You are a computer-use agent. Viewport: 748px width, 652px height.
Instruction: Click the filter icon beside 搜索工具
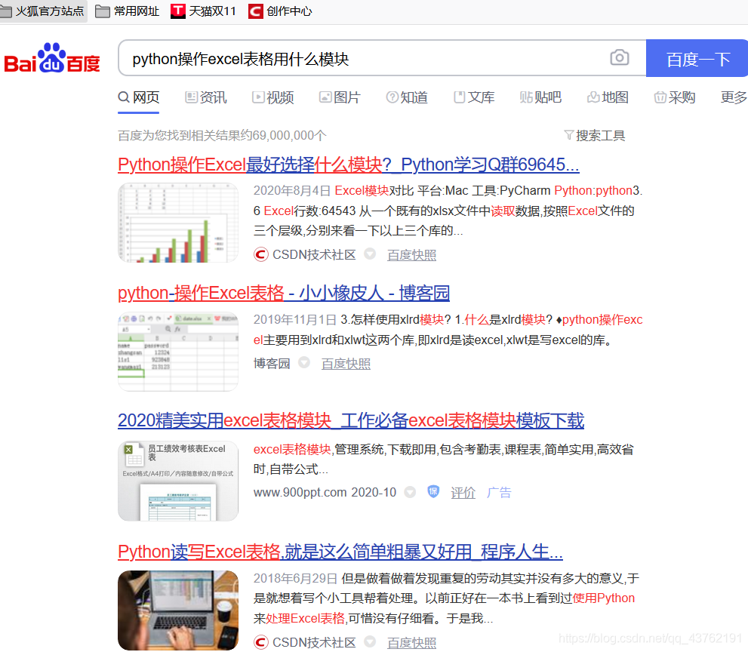click(x=568, y=135)
